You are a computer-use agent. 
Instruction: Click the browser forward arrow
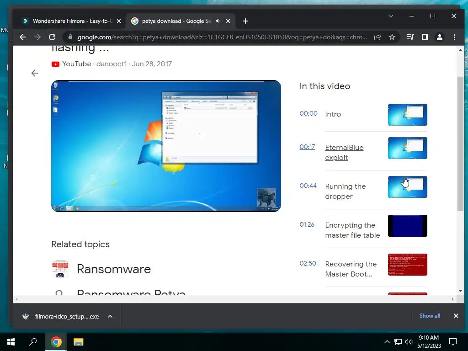[37, 37]
